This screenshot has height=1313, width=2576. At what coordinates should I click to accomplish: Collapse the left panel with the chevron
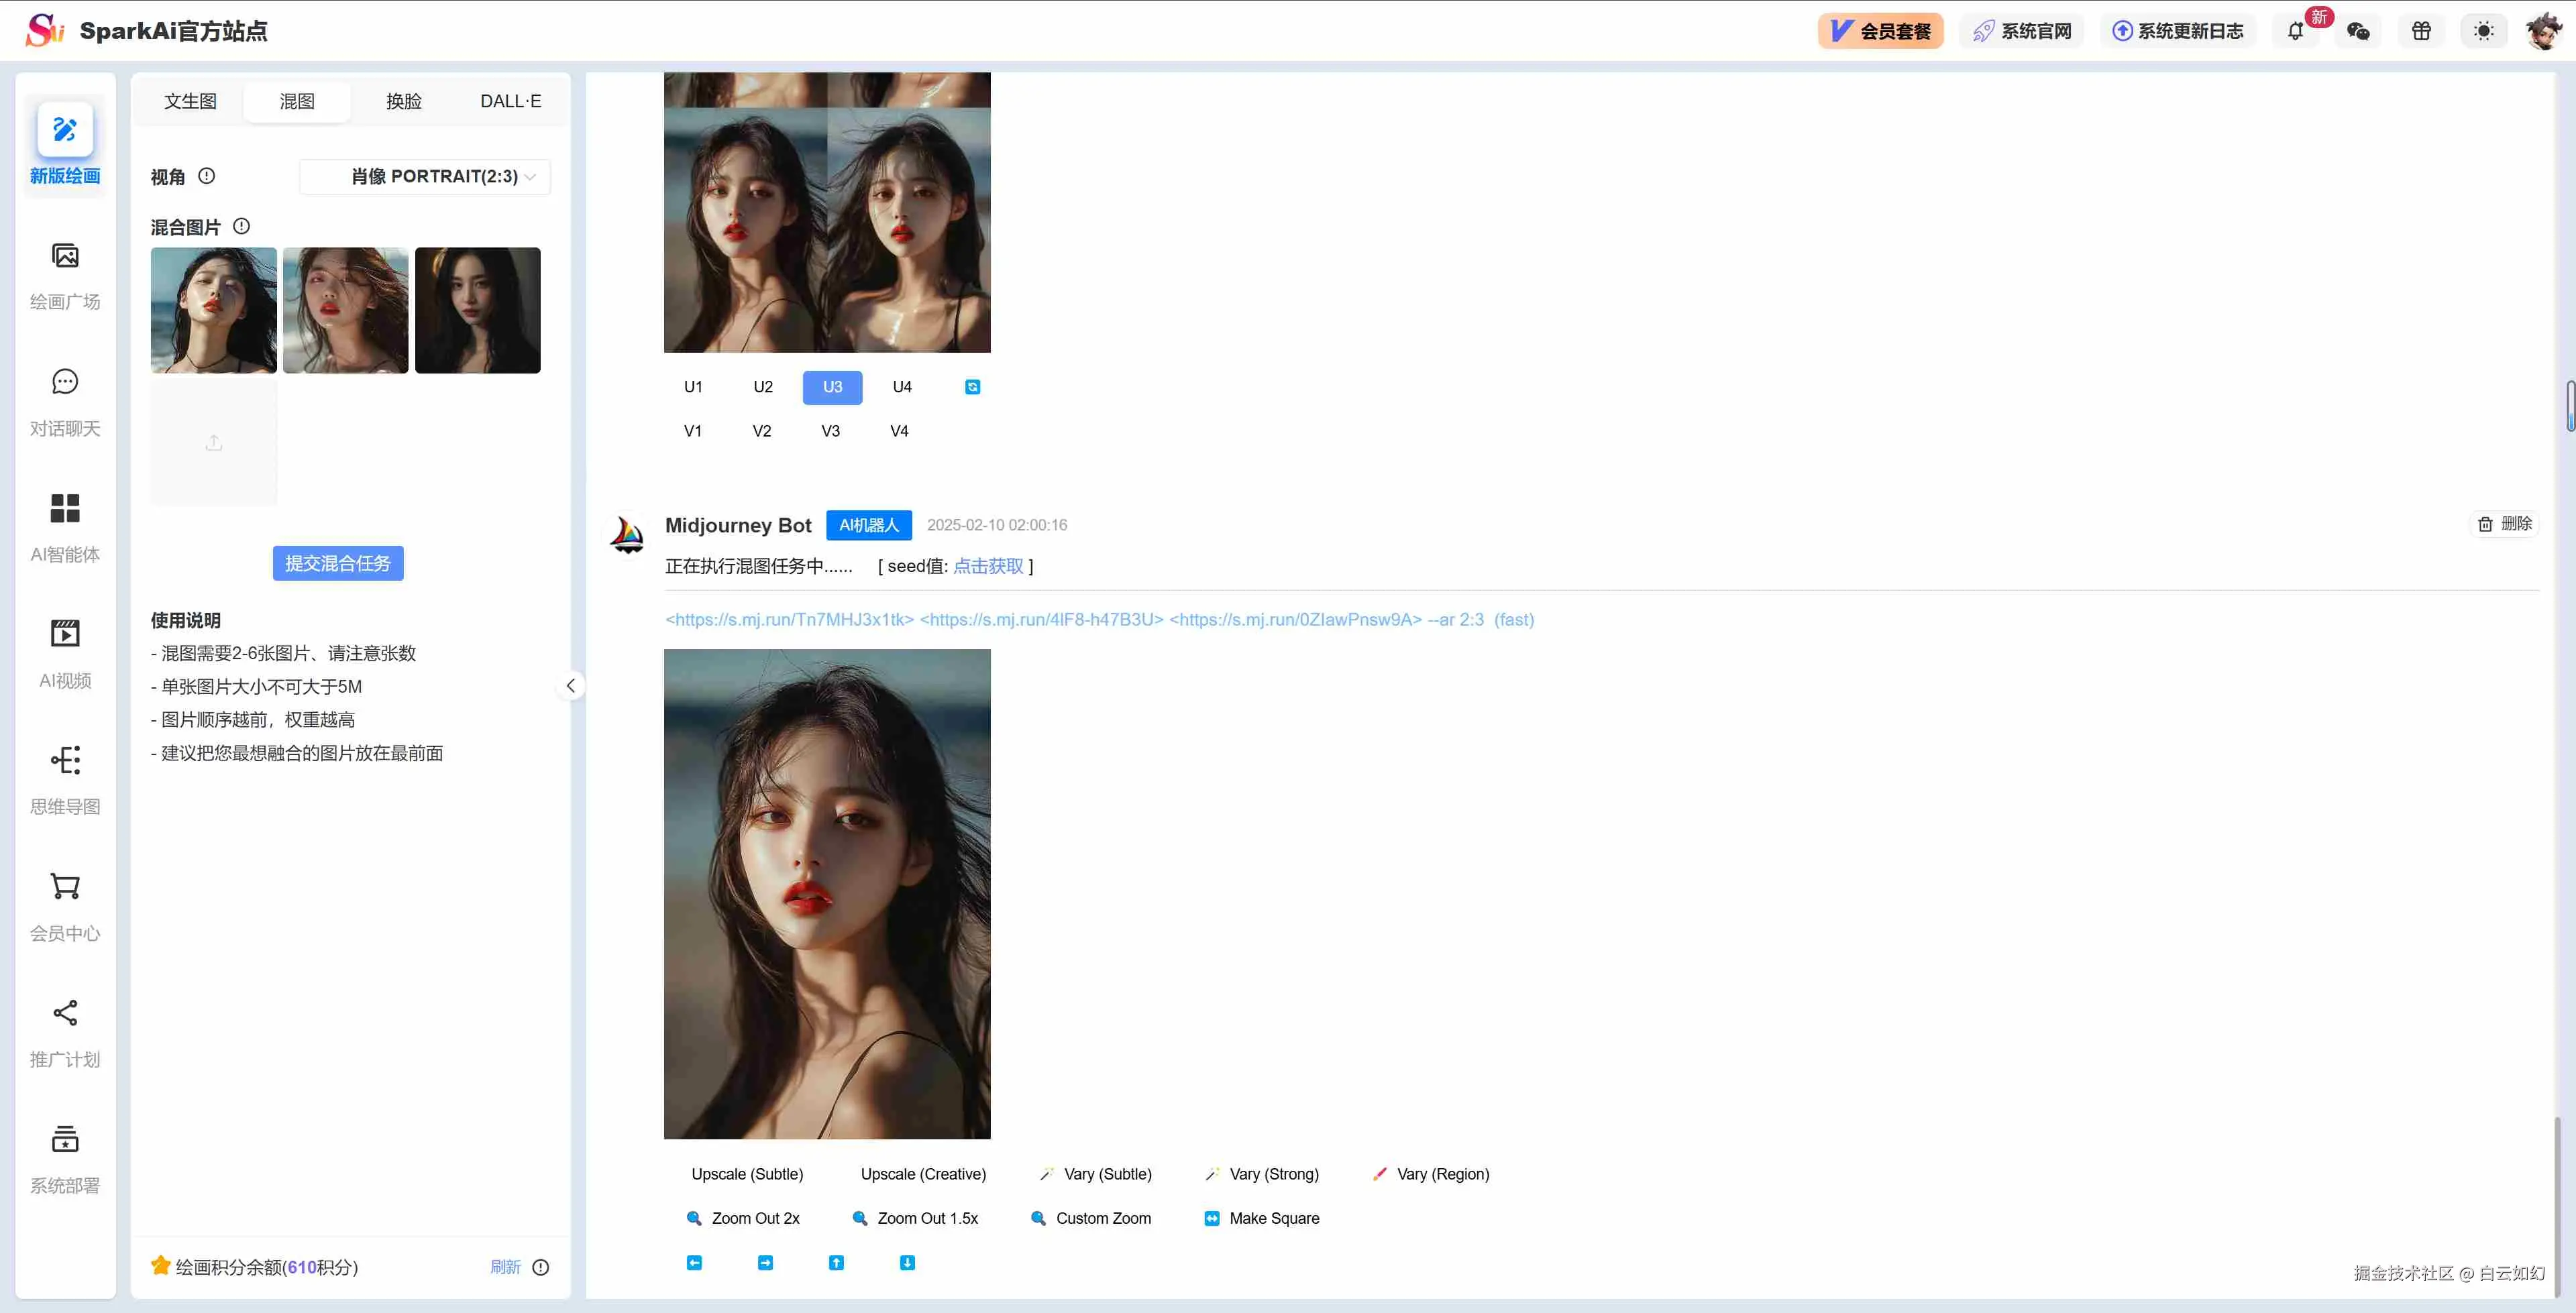[570, 685]
